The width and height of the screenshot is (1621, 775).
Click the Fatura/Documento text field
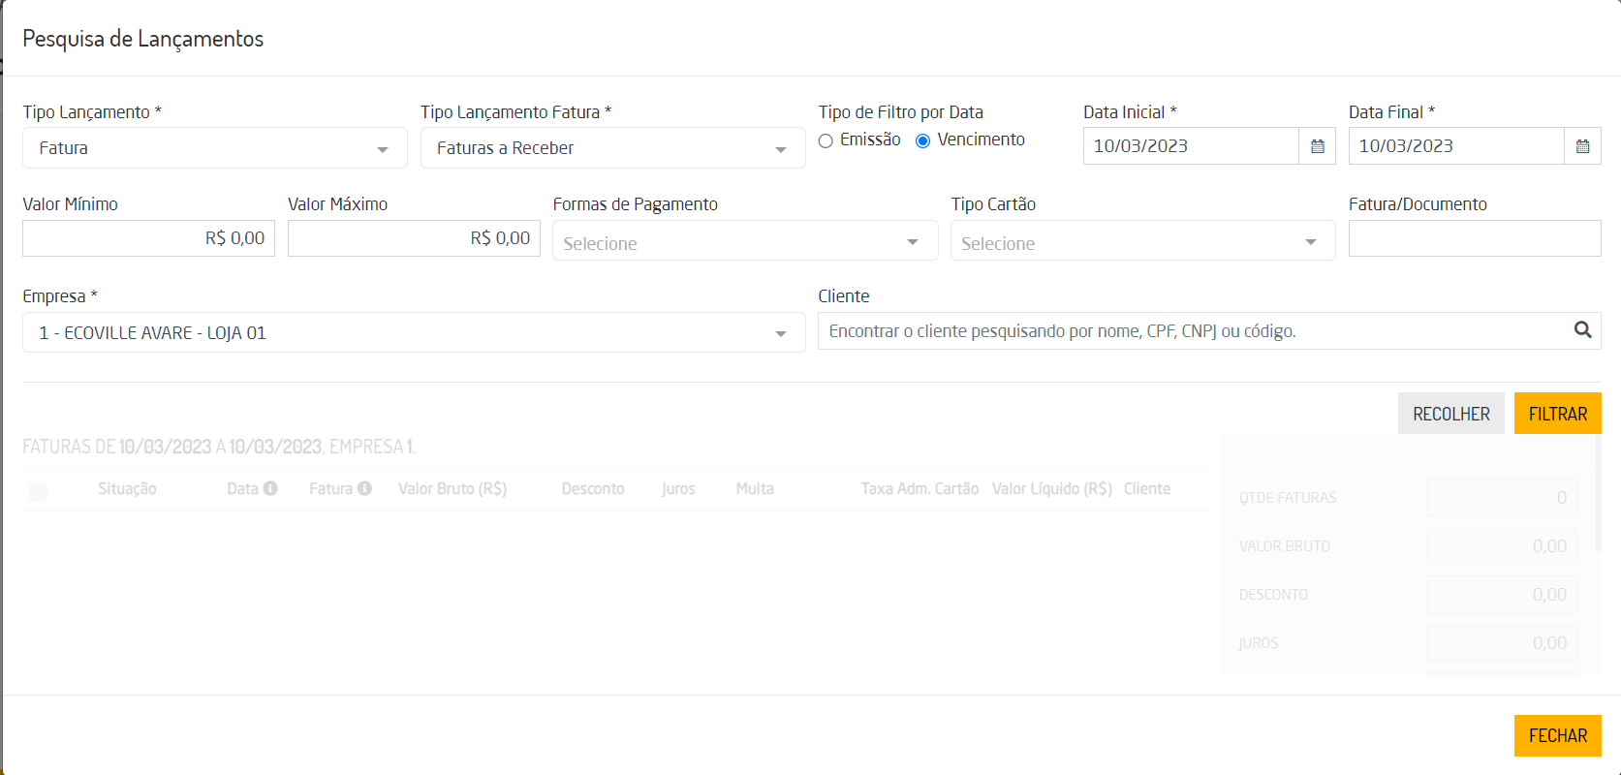pos(1474,238)
